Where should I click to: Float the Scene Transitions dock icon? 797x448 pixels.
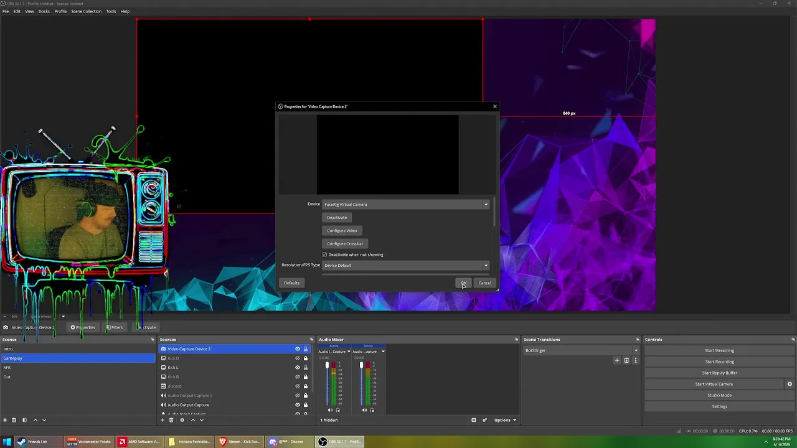[x=637, y=340]
